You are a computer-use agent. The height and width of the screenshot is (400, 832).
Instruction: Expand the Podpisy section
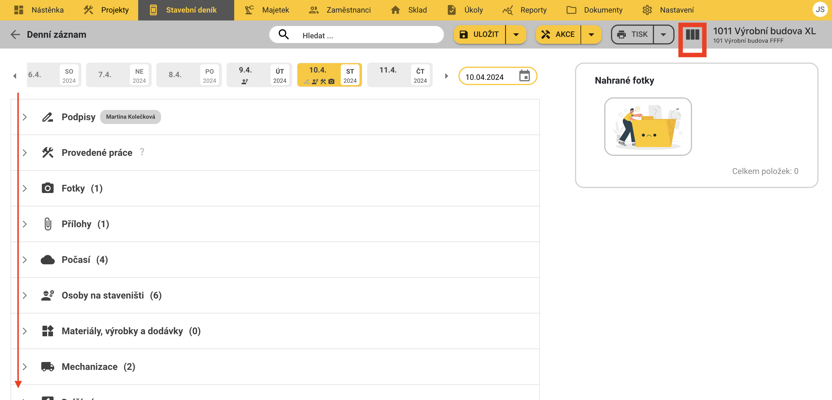25,117
